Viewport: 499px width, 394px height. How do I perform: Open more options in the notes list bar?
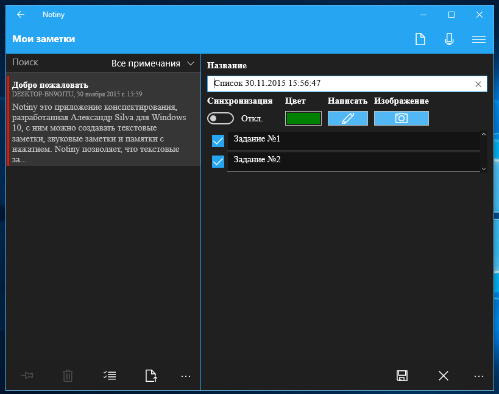click(186, 376)
